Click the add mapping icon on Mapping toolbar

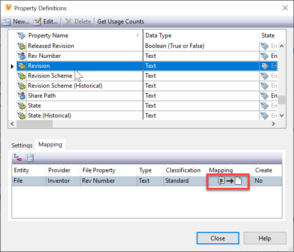click(17, 158)
